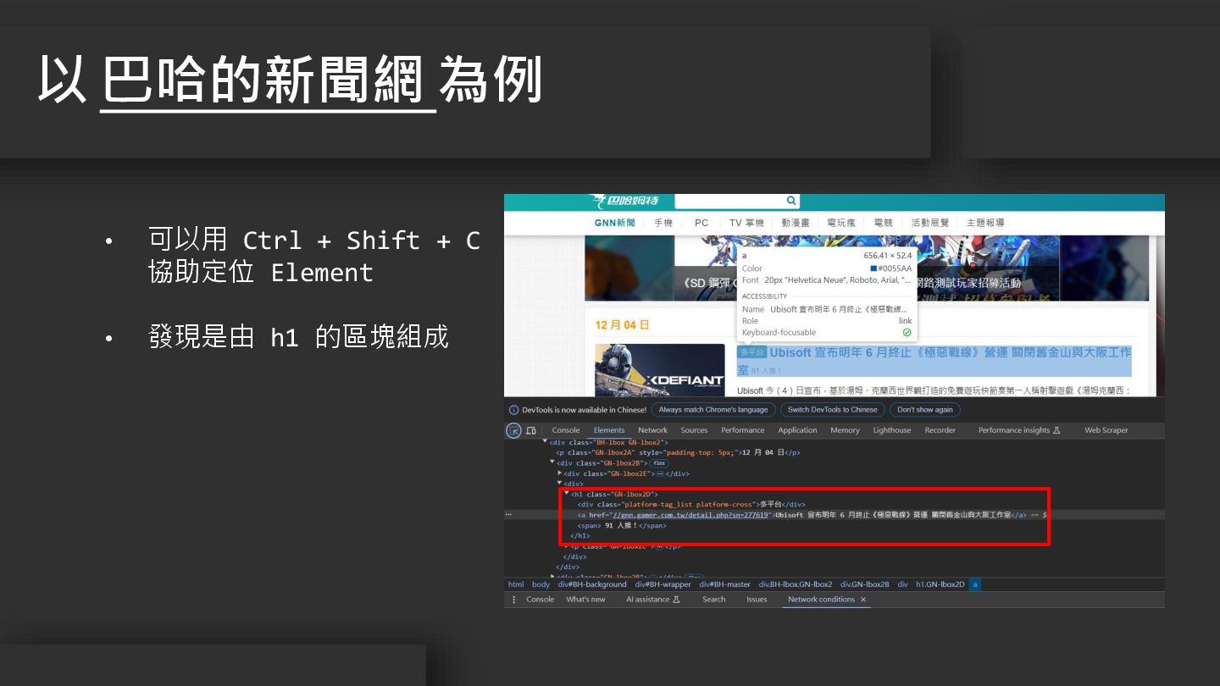Image resolution: width=1220 pixels, height=686 pixels.
Task: Click 'Switch DevTools to Chinese' button
Action: [832, 410]
